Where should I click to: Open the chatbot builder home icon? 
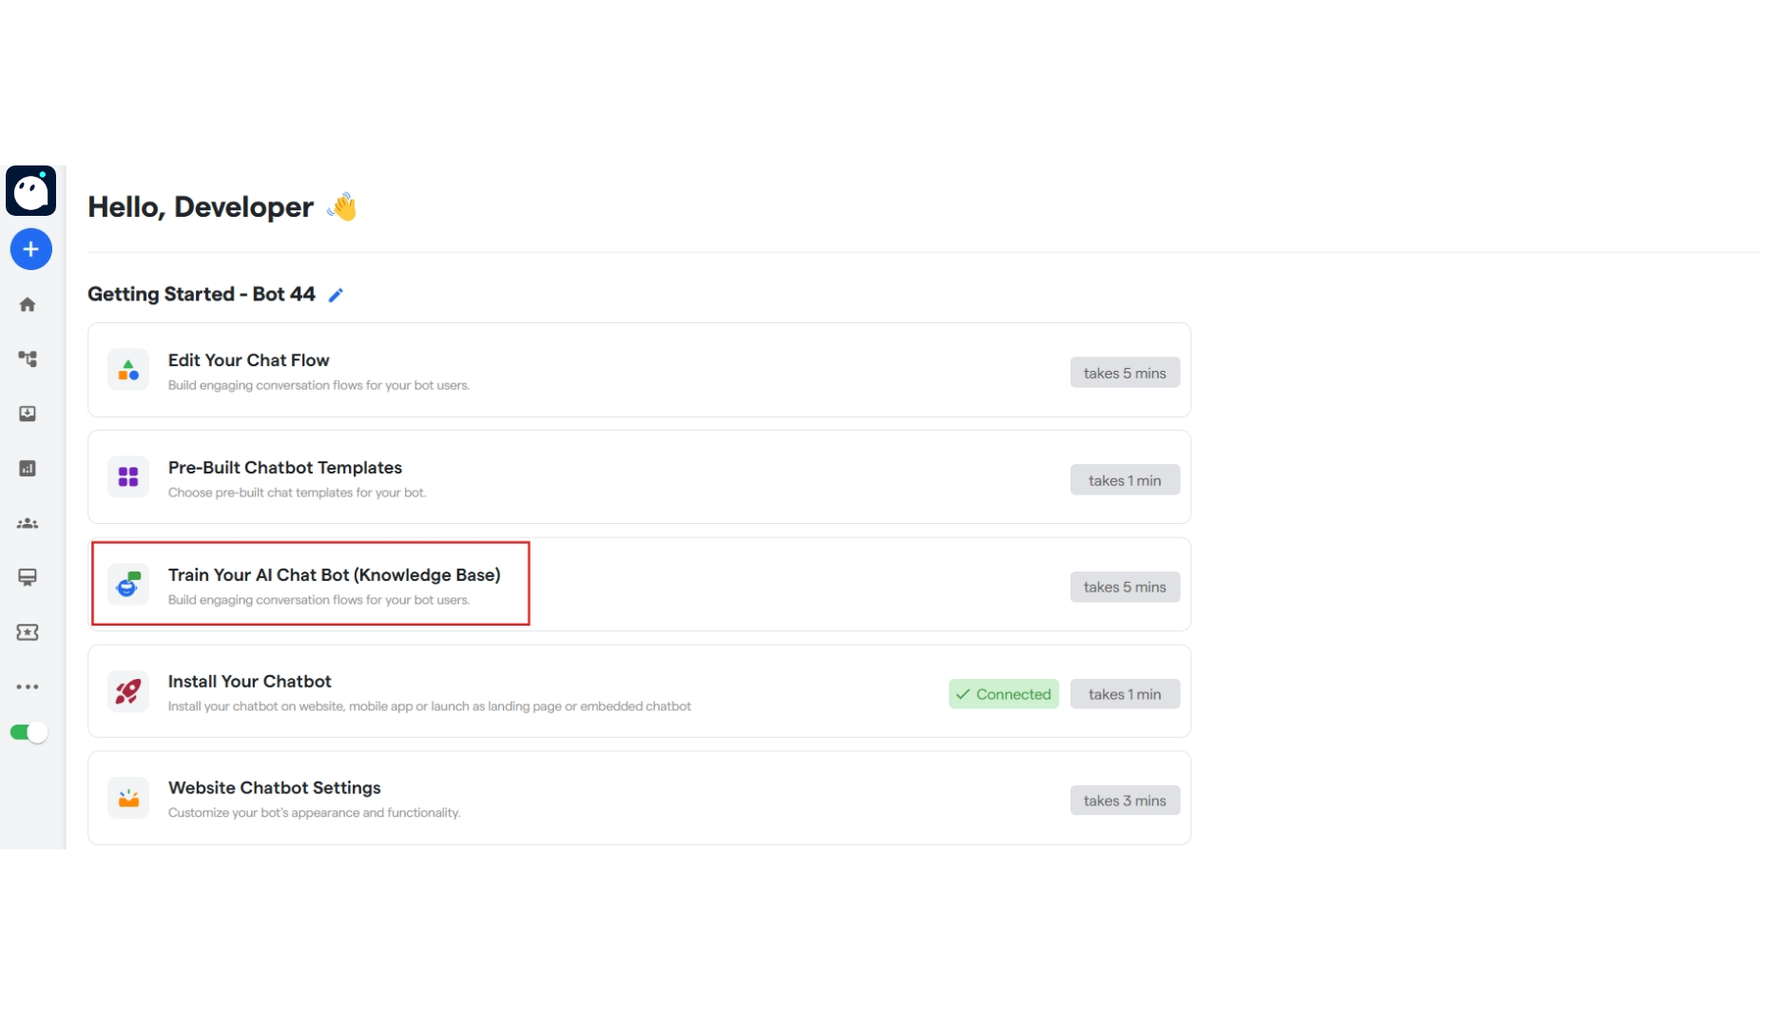[28, 303]
